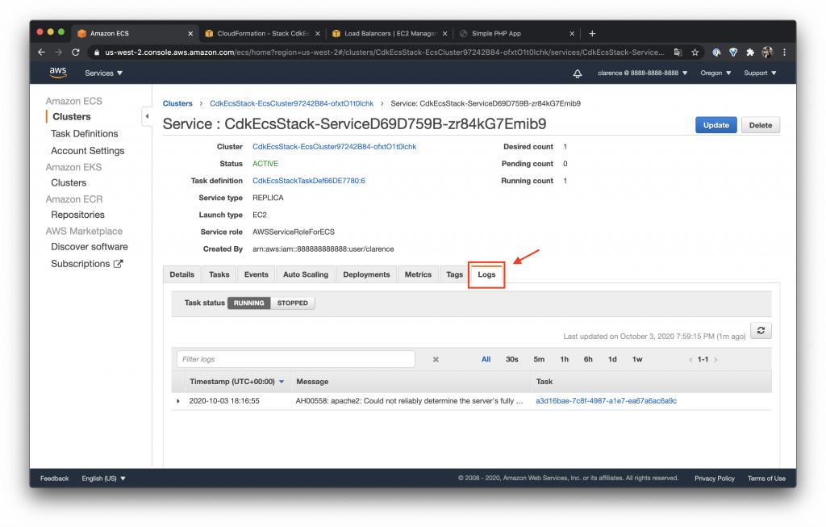
Task: Filter logs to the last 1h
Action: click(564, 359)
